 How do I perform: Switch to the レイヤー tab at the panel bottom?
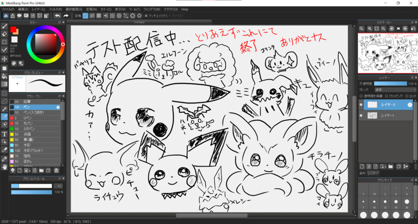tap(373, 173)
